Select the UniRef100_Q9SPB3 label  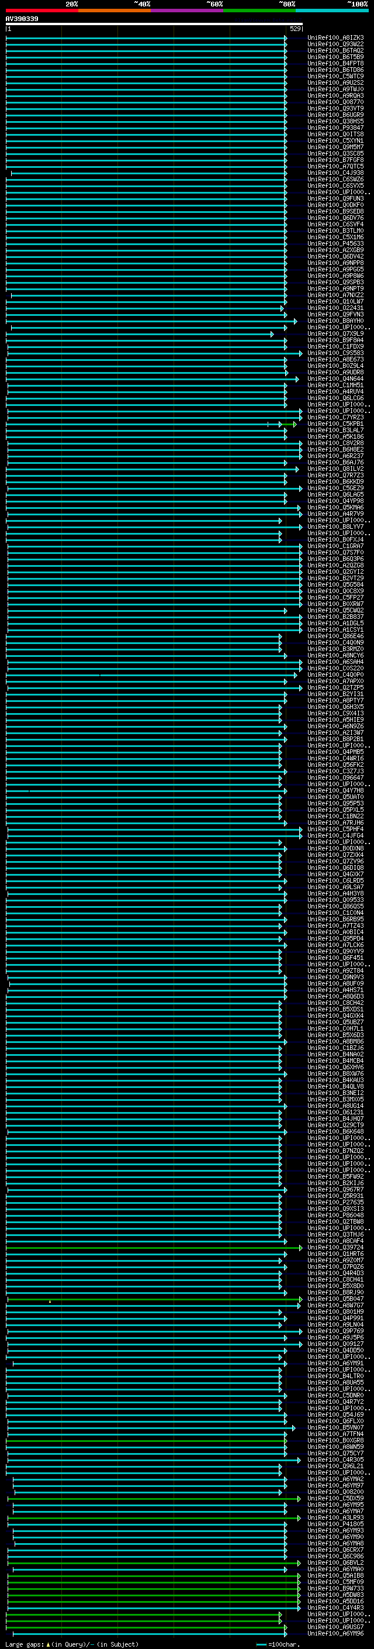pyautogui.click(x=335, y=283)
